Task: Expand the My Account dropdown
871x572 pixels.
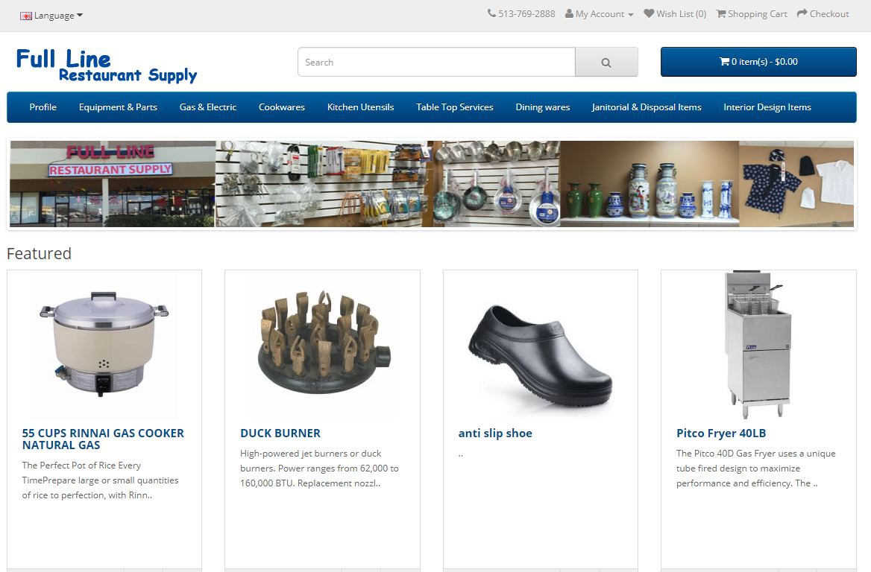Action: tap(599, 14)
